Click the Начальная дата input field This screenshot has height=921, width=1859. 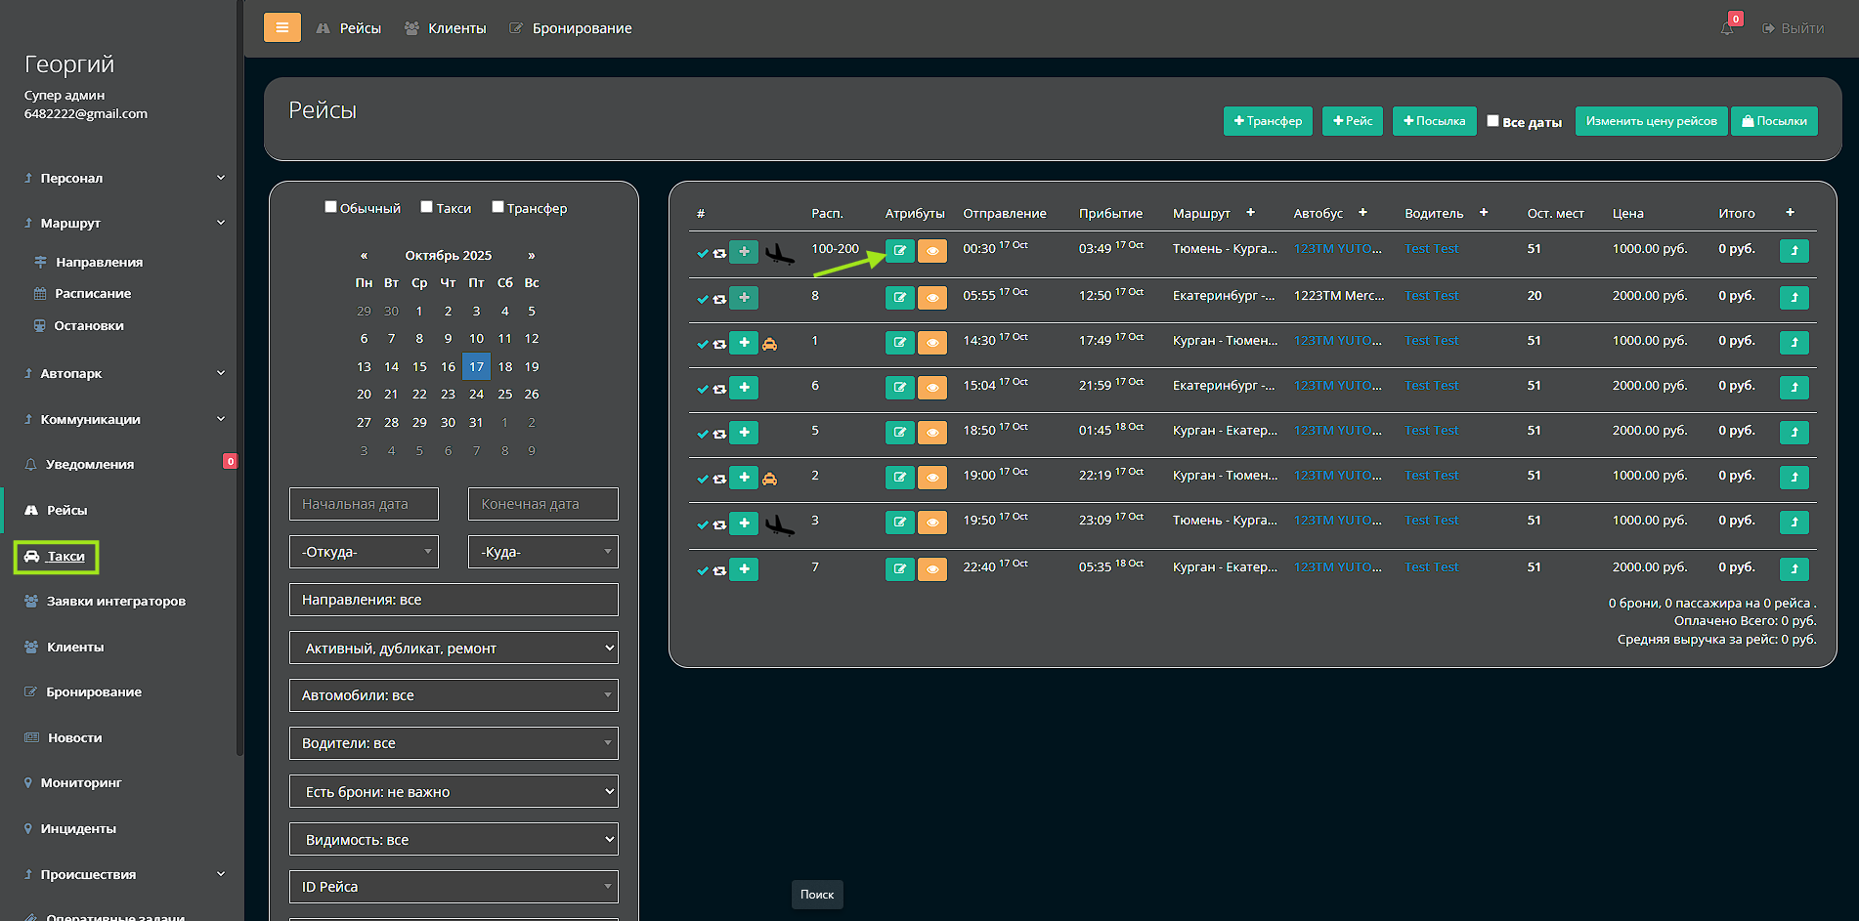click(x=364, y=504)
